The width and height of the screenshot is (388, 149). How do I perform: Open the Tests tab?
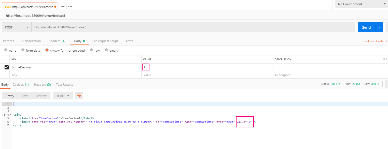tap(129, 41)
